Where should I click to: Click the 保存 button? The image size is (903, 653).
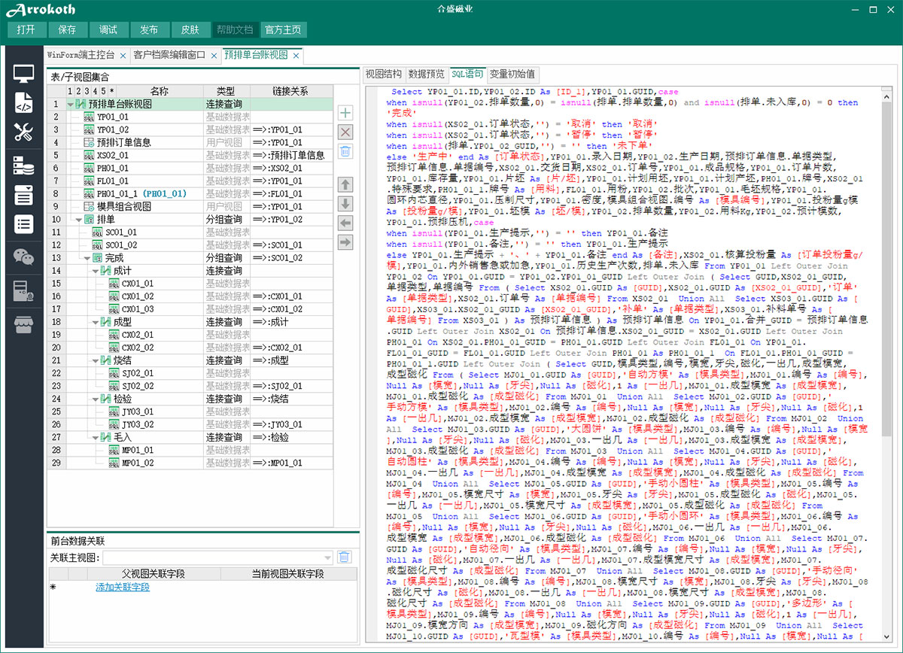click(x=67, y=29)
